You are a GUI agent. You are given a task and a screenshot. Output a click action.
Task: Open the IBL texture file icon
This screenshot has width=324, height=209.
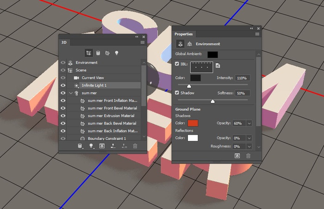(218, 66)
